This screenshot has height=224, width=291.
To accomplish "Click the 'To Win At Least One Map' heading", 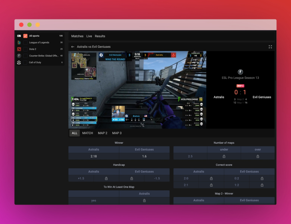I will pyautogui.click(x=119, y=187).
